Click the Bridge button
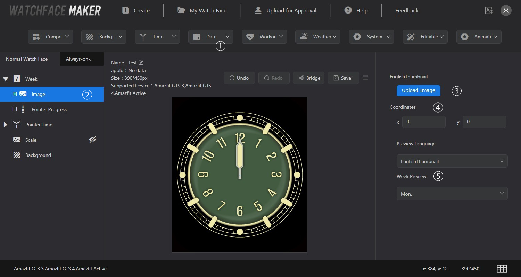The width and height of the screenshot is (521, 277). coord(309,78)
